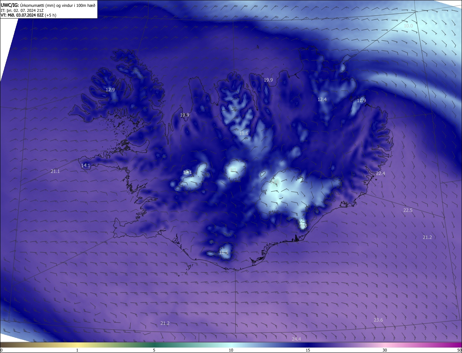Image resolution: width=462 pixels, height=353 pixels.
Task: Click the 11.6 value label
Action: 244,134
